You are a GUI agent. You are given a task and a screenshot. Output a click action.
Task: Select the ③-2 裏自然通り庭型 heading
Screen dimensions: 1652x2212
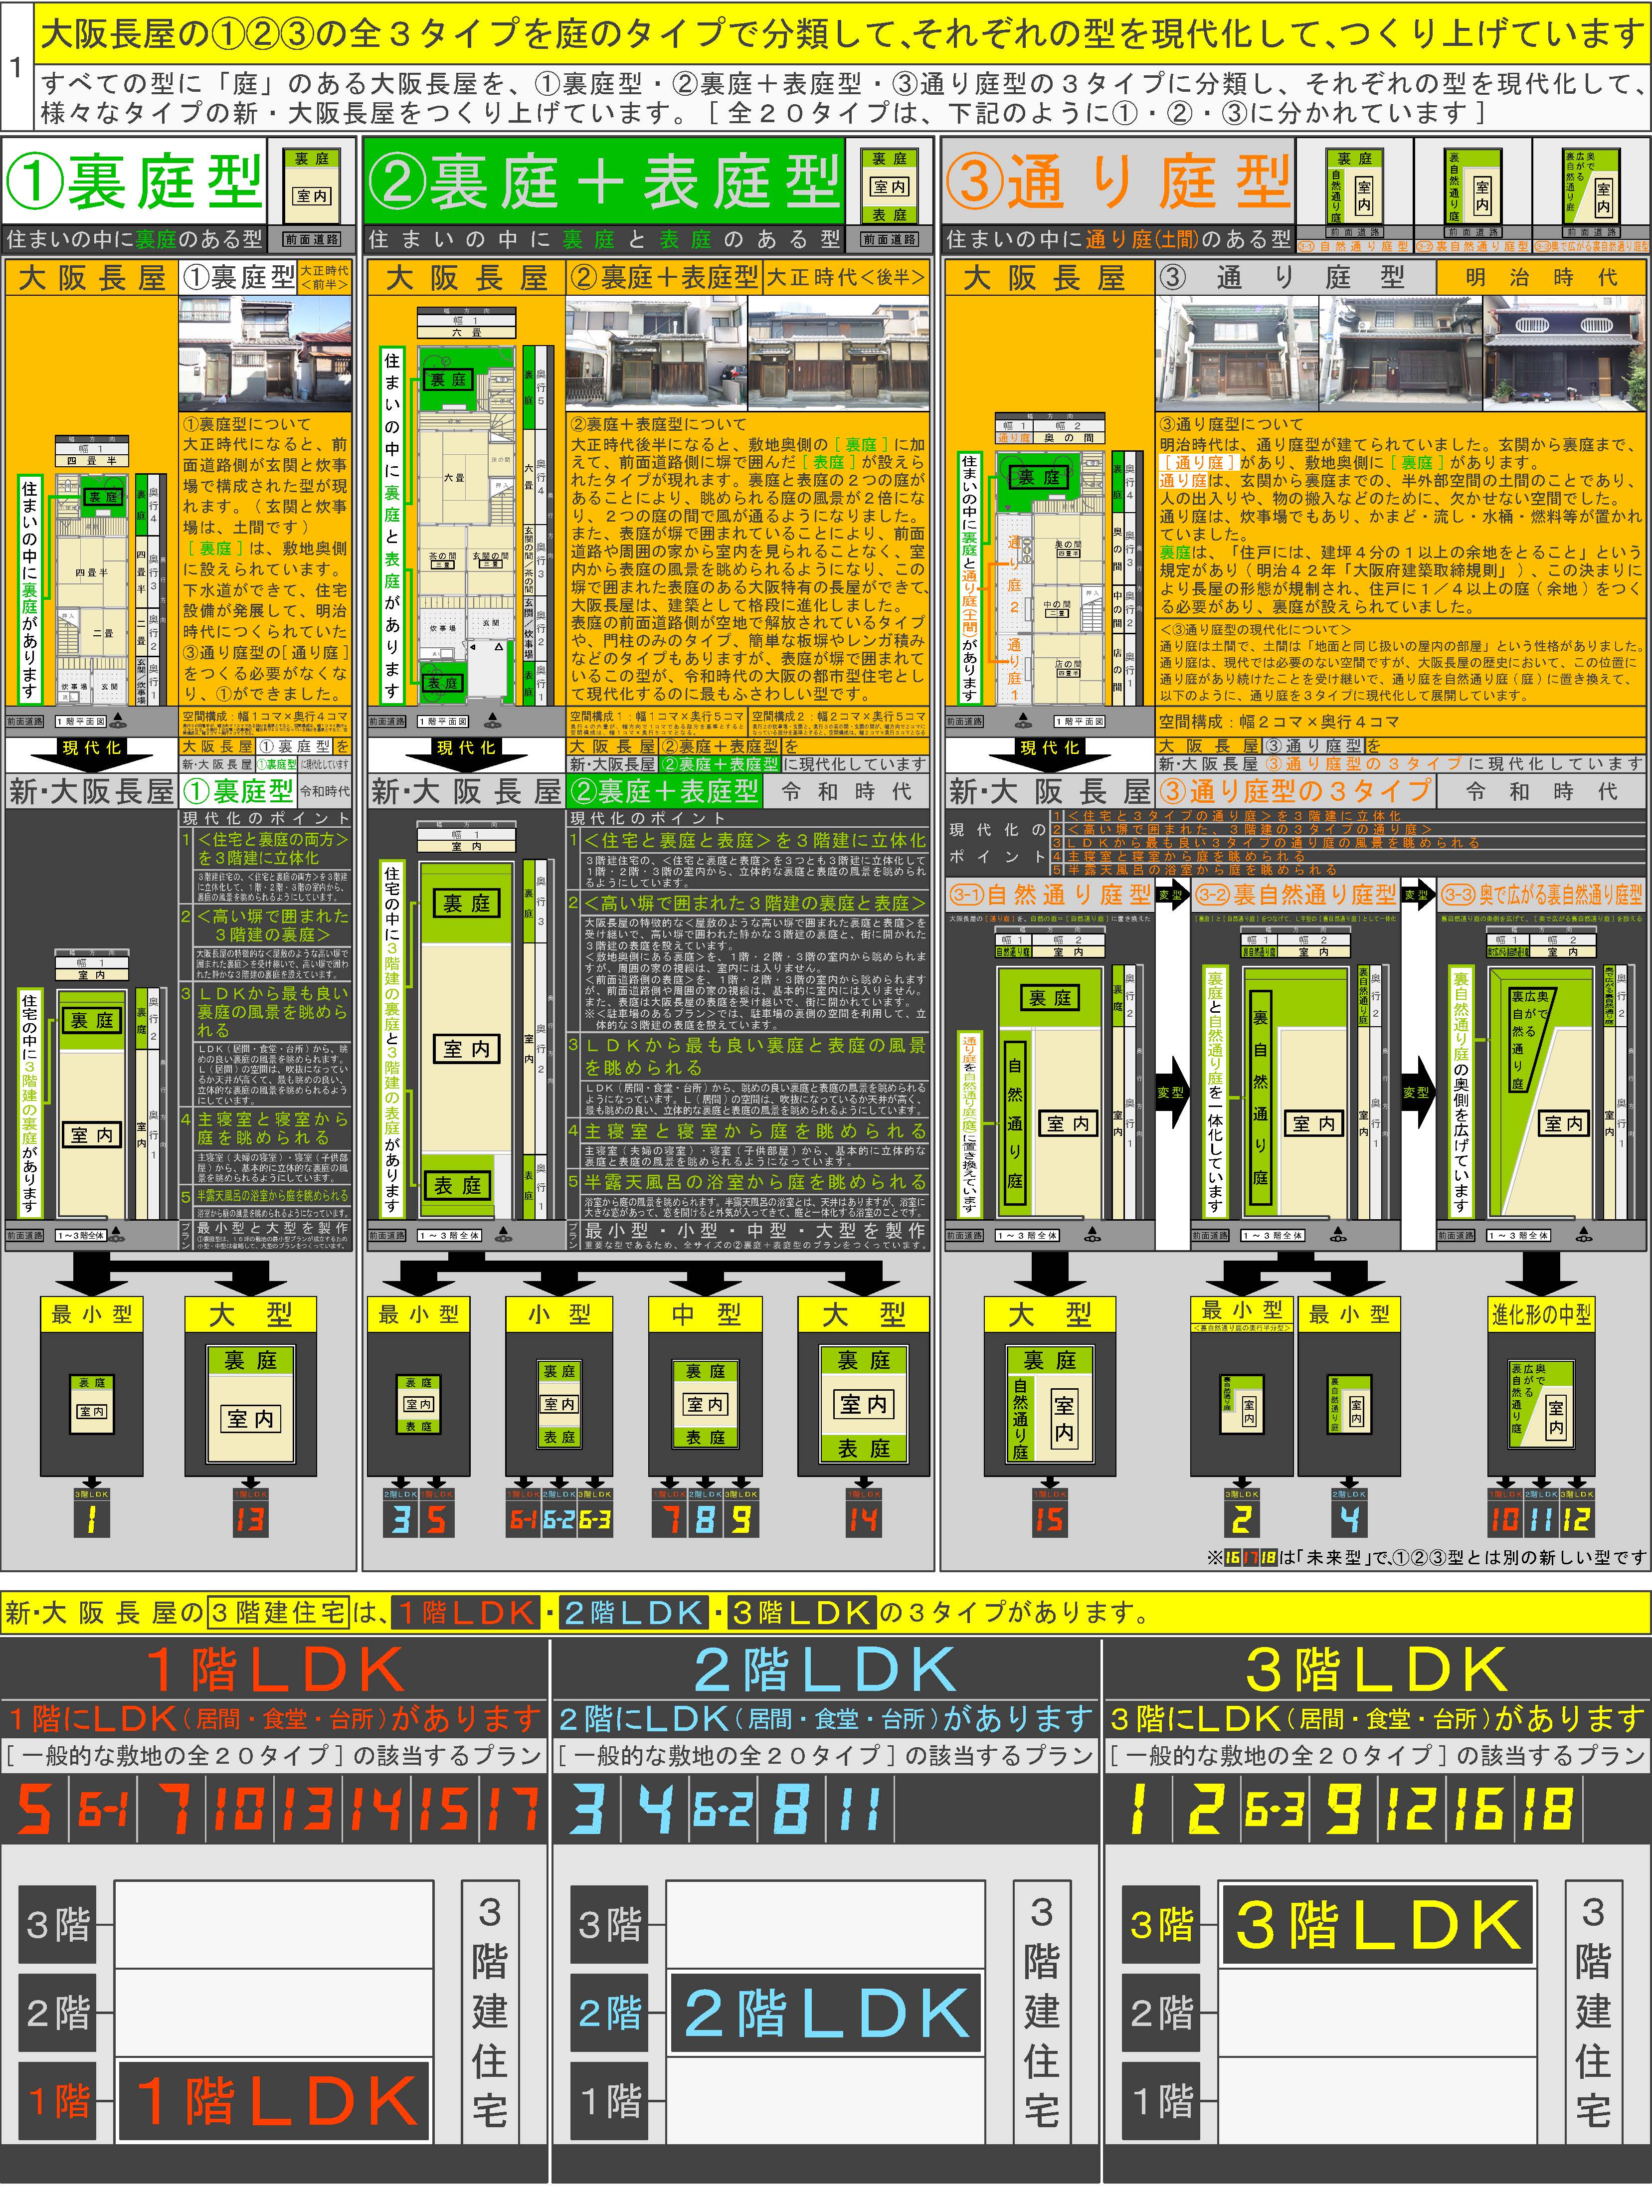tap(1296, 895)
